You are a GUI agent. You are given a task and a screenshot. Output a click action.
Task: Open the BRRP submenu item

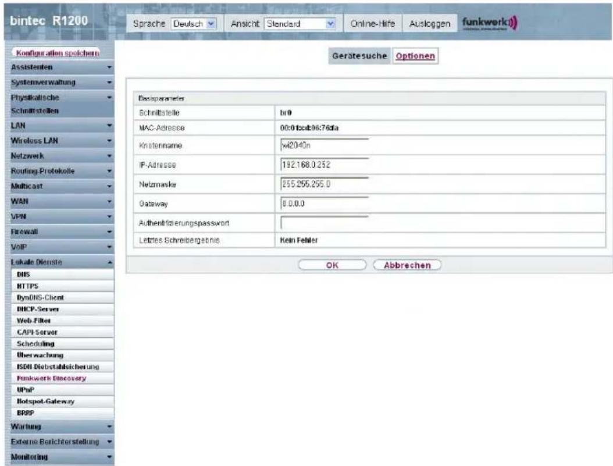click(x=63, y=413)
